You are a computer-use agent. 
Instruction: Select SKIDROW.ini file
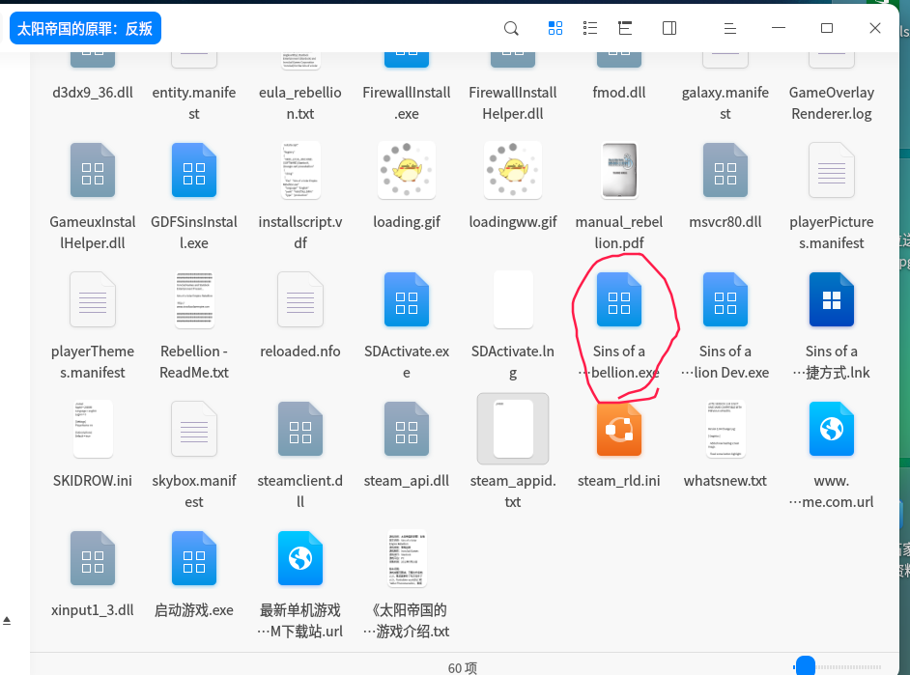click(x=93, y=429)
